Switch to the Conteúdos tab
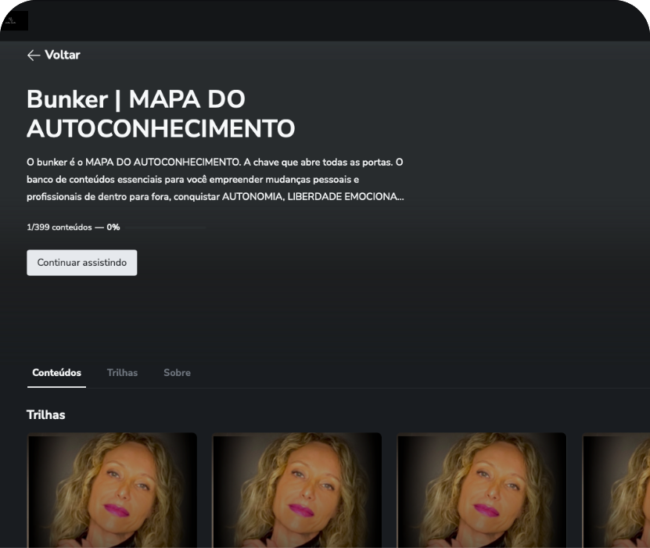The image size is (650, 548). coord(56,373)
